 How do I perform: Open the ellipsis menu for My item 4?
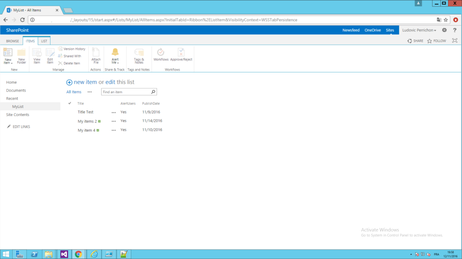(114, 130)
